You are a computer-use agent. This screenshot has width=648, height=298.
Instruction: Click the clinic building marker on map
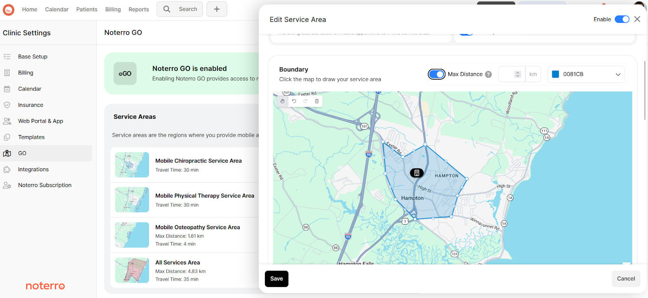[x=417, y=173]
